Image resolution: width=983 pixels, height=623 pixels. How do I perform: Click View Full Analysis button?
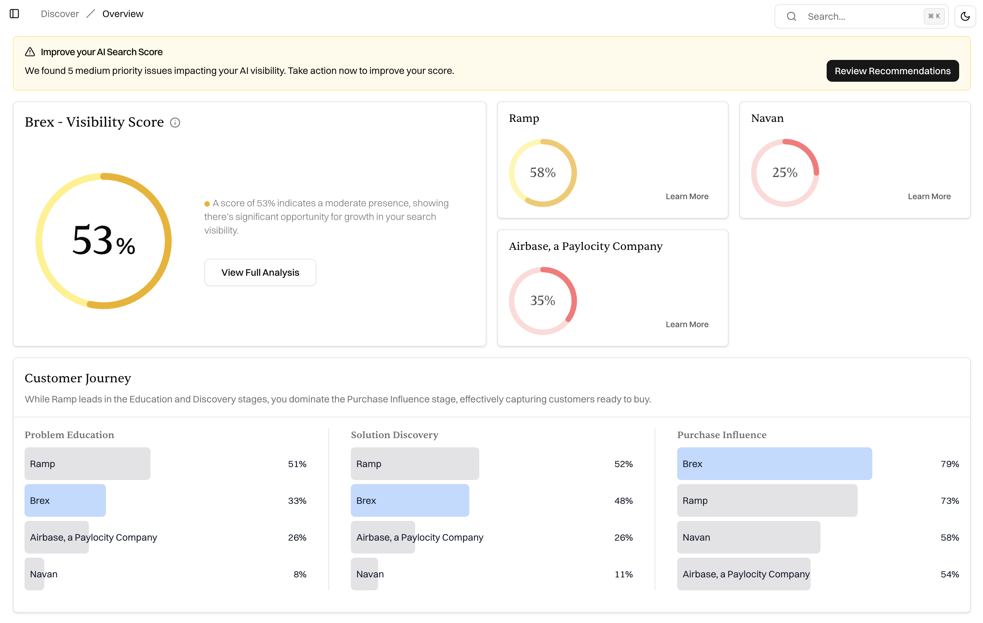coord(260,272)
